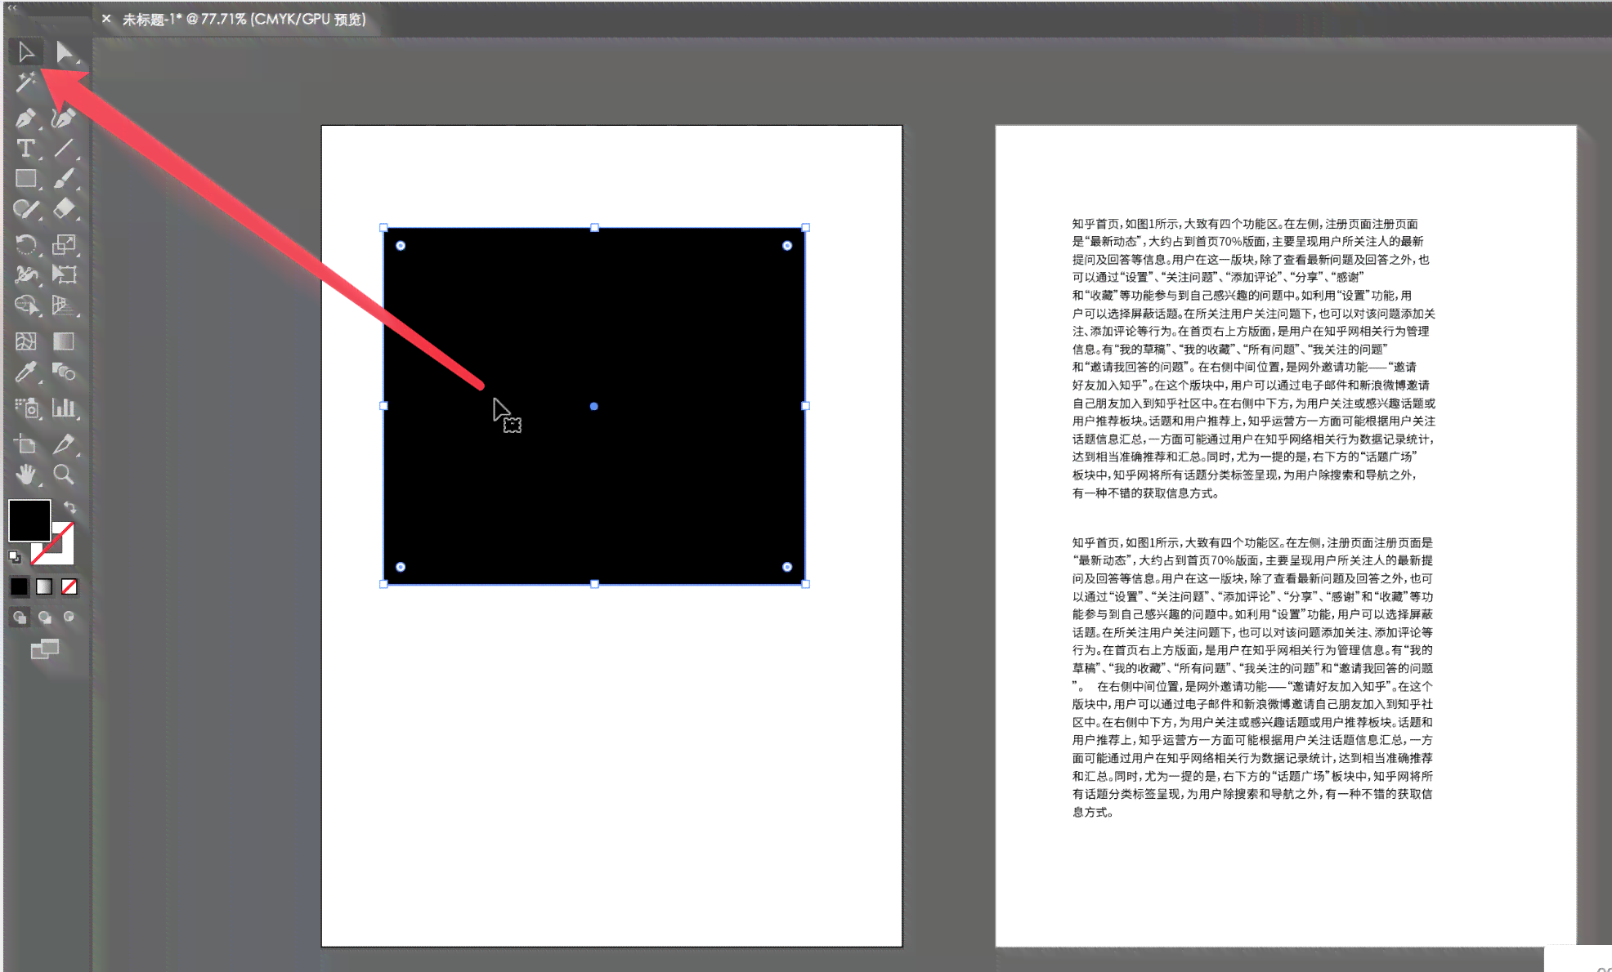Select the Pen tool
The width and height of the screenshot is (1612, 972).
[x=26, y=118]
